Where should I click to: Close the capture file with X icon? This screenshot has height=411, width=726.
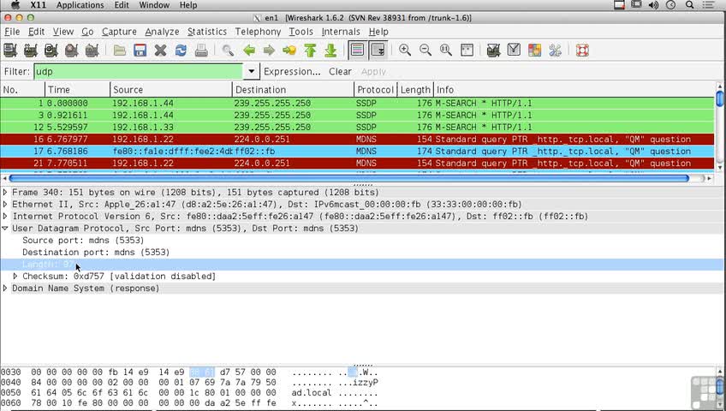[160, 50]
